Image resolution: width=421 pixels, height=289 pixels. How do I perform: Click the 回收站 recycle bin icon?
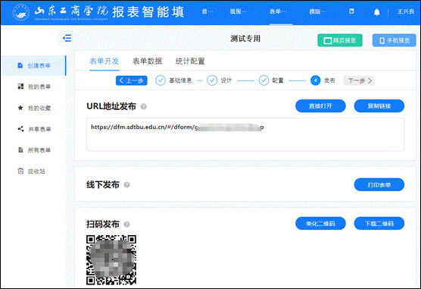tap(20, 171)
